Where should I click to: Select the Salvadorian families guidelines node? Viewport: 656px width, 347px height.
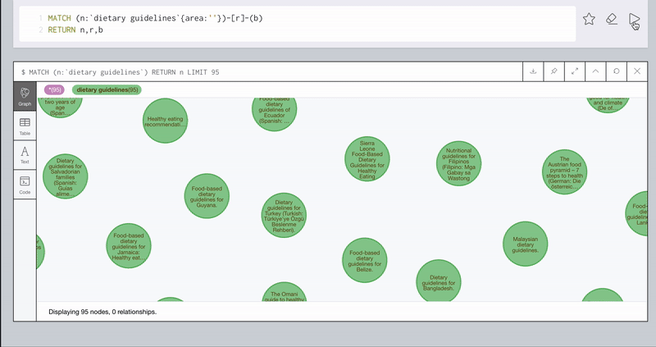click(66, 176)
